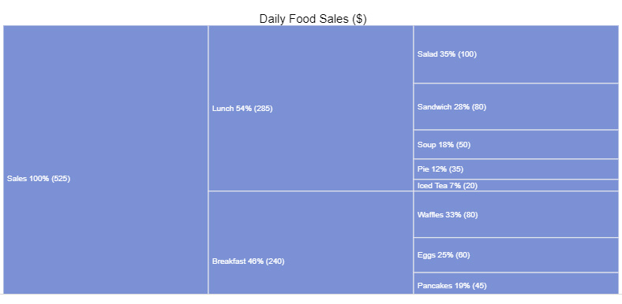Image resolution: width=622 pixels, height=304 pixels.
Task: Select the Salad 35% (100) cell
Action: point(516,54)
